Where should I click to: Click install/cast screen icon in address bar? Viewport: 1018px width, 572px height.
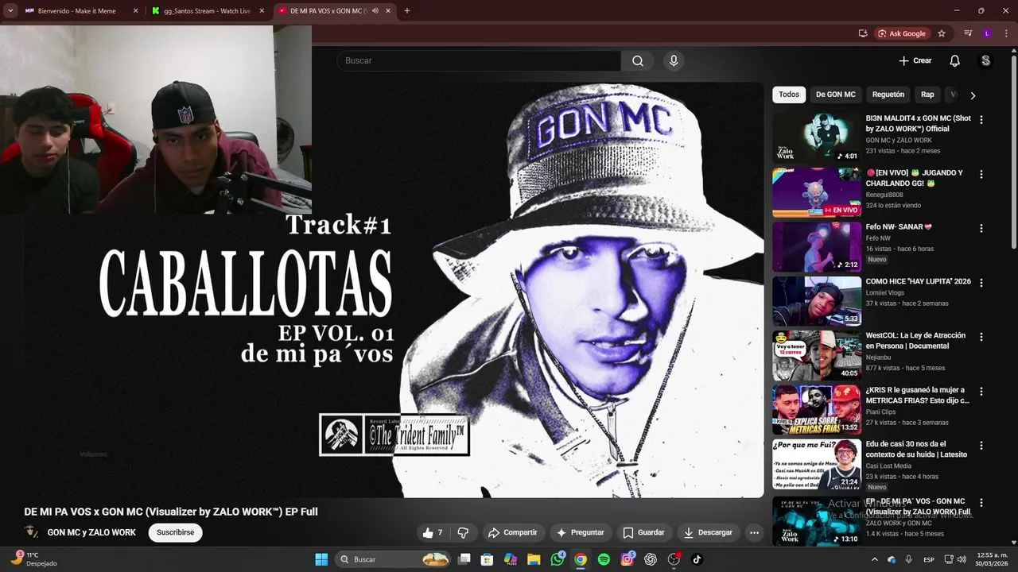tap(863, 33)
